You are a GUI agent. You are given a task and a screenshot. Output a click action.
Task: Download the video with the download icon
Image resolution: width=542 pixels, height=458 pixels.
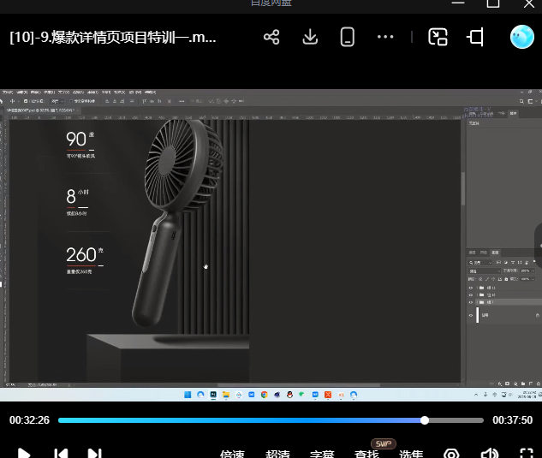pos(310,37)
